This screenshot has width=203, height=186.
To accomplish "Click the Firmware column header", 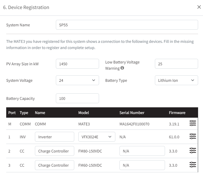I will (x=177, y=113).
